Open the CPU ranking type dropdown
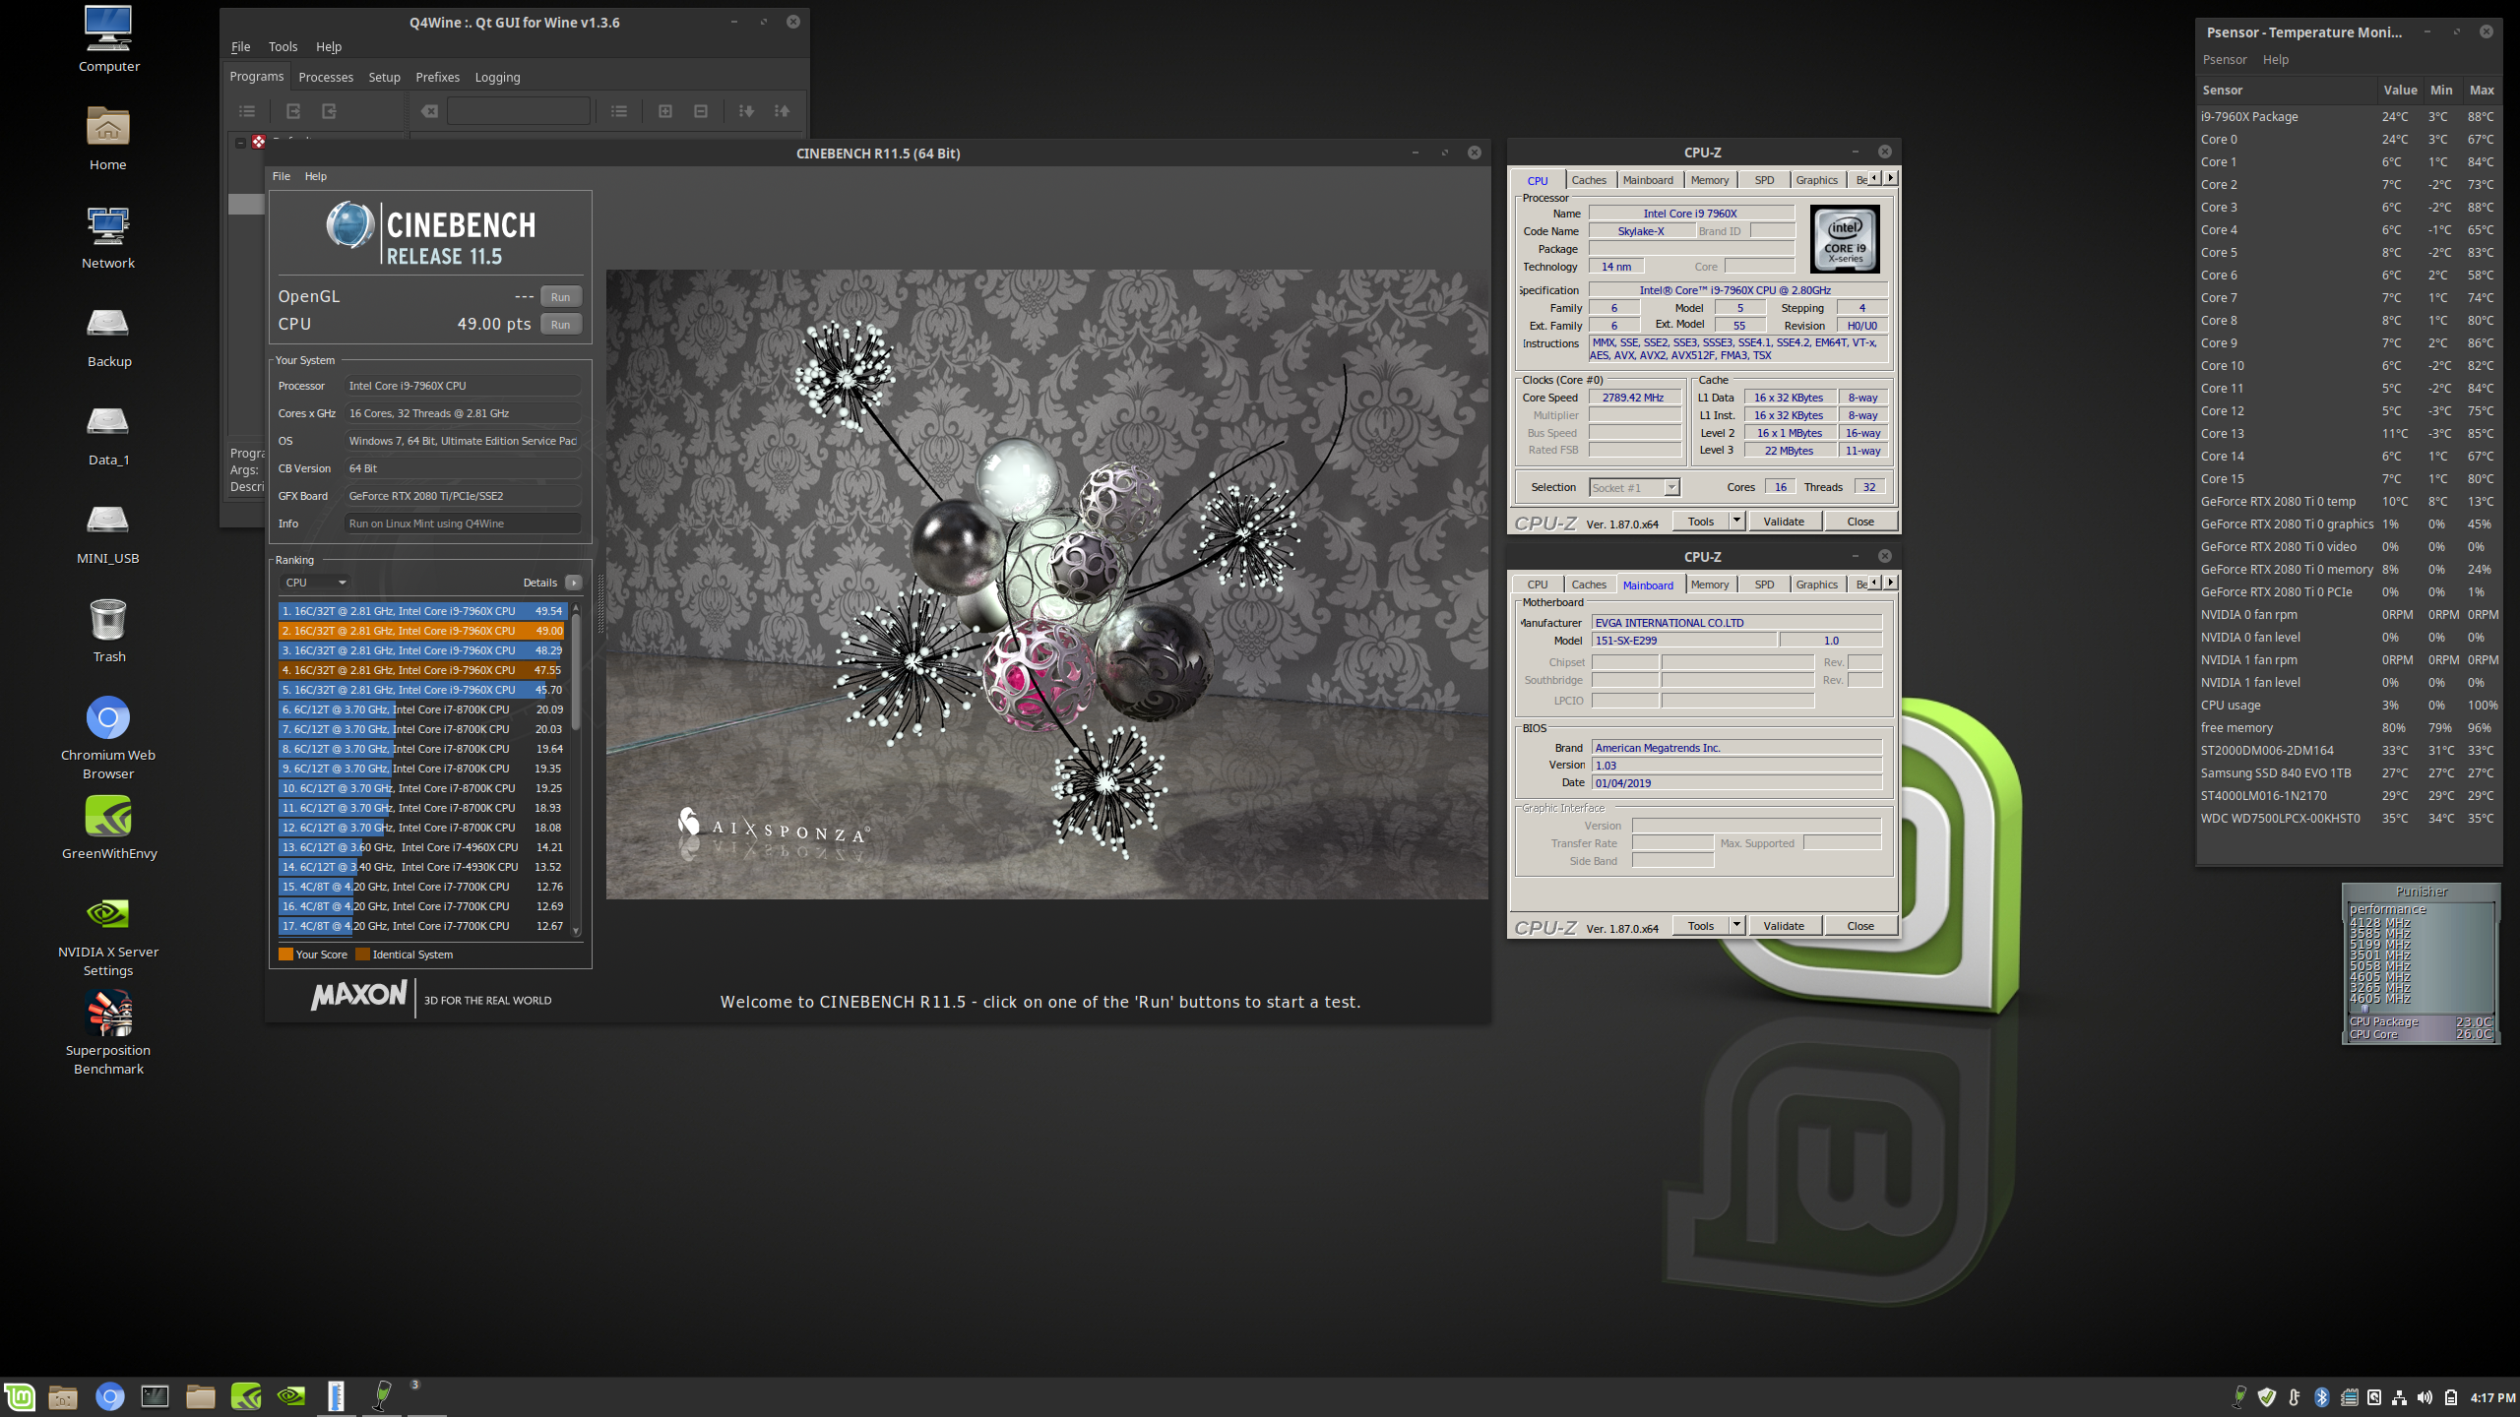This screenshot has height=1417, width=2520. point(315,583)
